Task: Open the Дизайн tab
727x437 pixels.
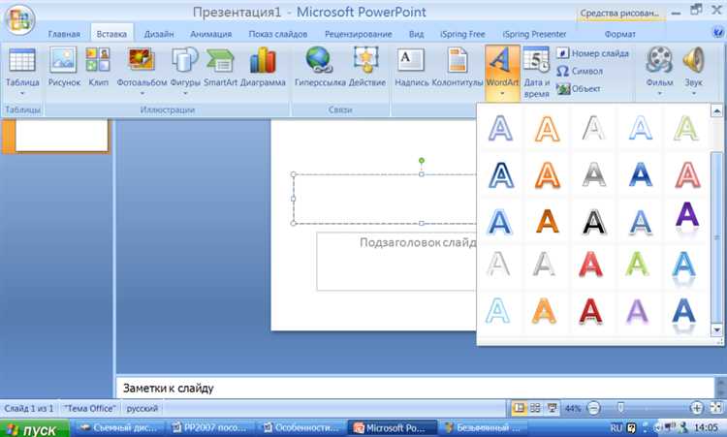Action: tap(159, 34)
